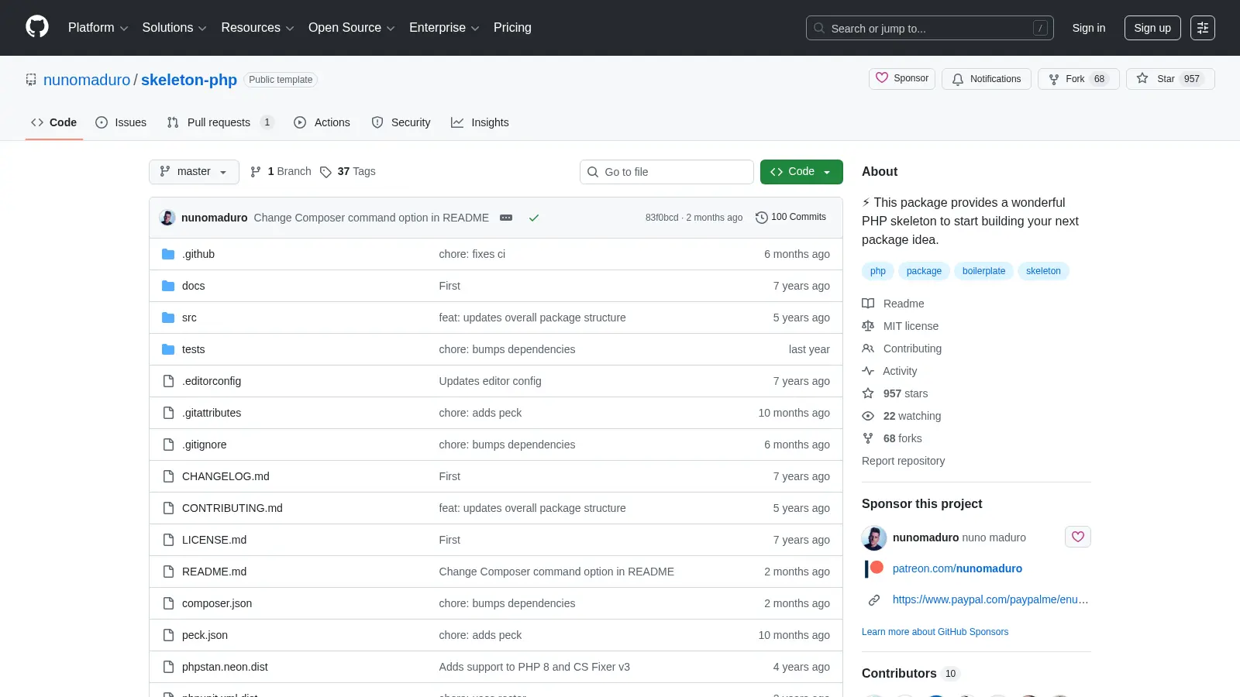Expand commit message ellipsis button
The height and width of the screenshot is (697, 1240).
pyautogui.click(x=506, y=218)
